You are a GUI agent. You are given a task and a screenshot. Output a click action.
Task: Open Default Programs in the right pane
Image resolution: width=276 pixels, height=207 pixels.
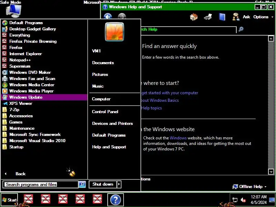point(109,135)
